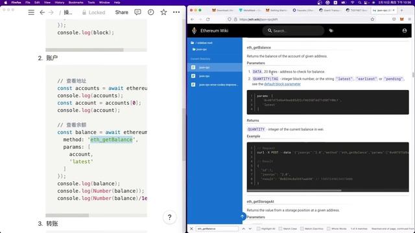The height and width of the screenshot is (233, 415).
Task: Open the Apple menu
Action: [6, 3]
